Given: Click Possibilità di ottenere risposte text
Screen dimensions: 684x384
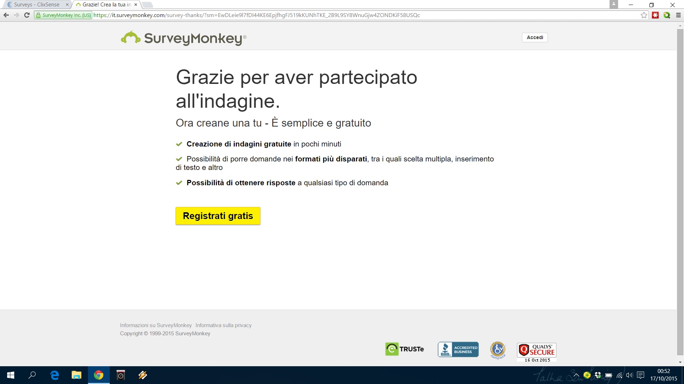Looking at the screenshot, I should point(241,183).
